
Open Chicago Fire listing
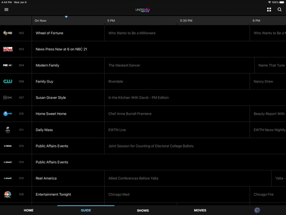[x=268, y=194]
